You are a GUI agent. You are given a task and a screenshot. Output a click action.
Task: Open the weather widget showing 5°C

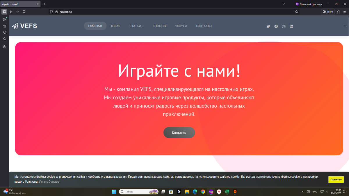(x=15, y=192)
